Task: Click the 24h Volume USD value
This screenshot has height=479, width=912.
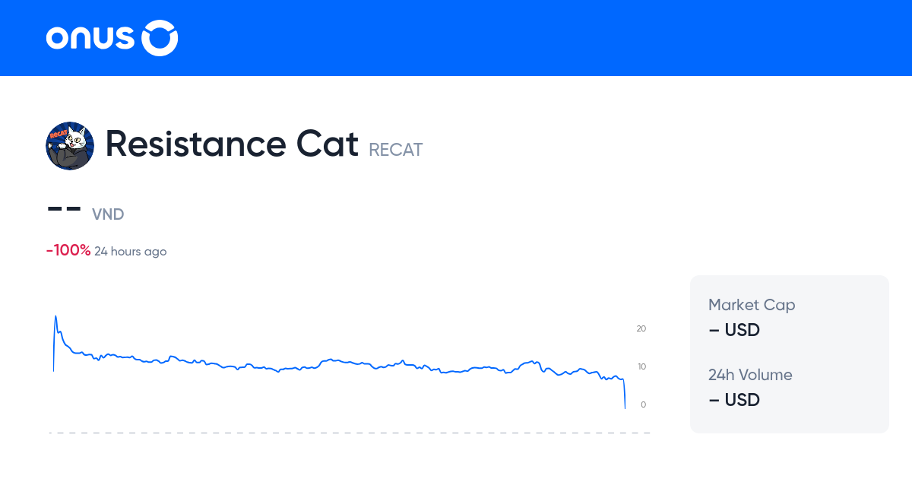Action: [733, 399]
